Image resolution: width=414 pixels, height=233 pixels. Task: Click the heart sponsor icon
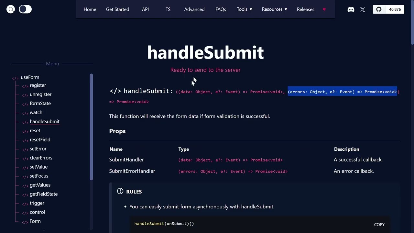[324, 9]
